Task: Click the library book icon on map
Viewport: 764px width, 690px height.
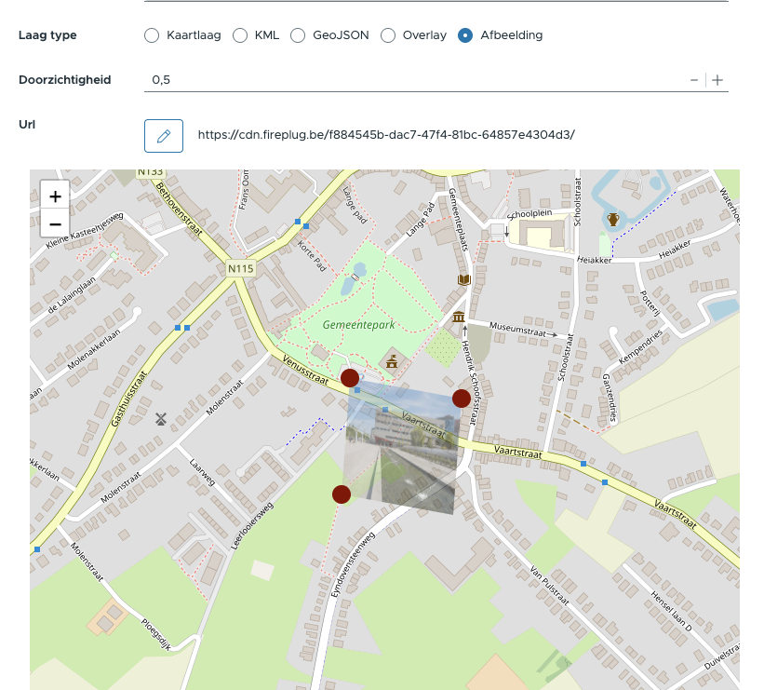Action: coord(463,279)
